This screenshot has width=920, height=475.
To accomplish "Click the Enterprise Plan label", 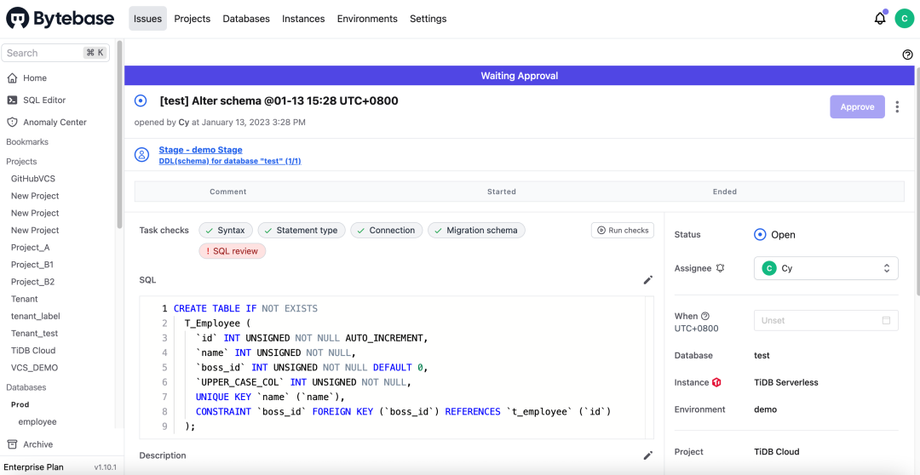I will point(33,467).
